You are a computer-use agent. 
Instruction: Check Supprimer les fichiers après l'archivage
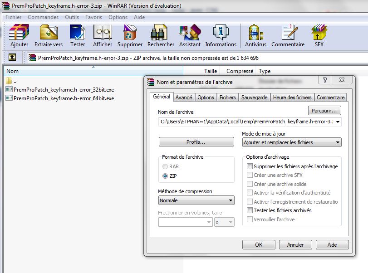pyautogui.click(x=250, y=166)
